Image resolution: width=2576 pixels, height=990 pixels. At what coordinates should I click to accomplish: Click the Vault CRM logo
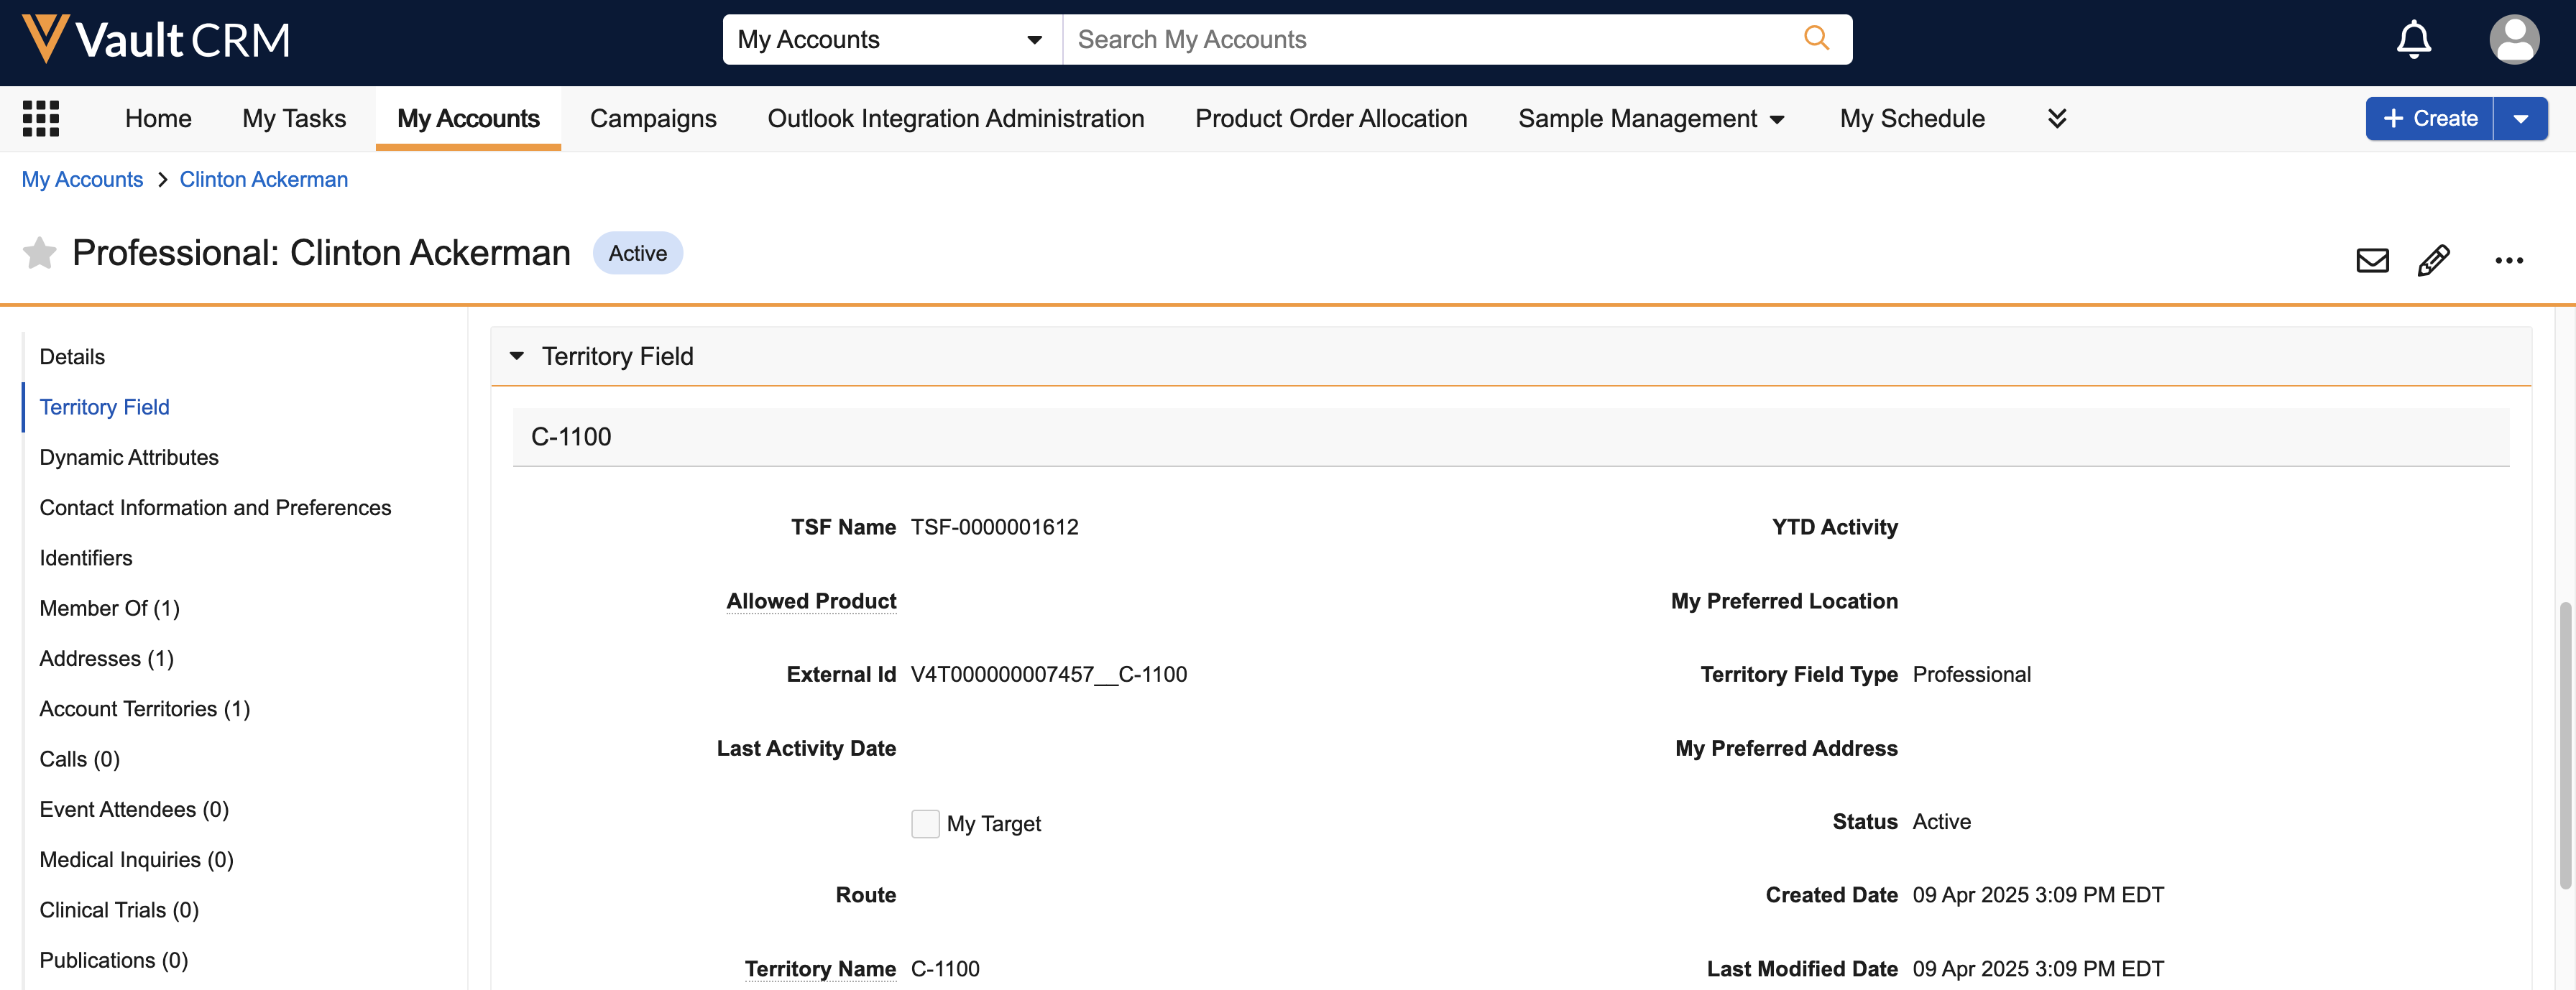tap(156, 40)
